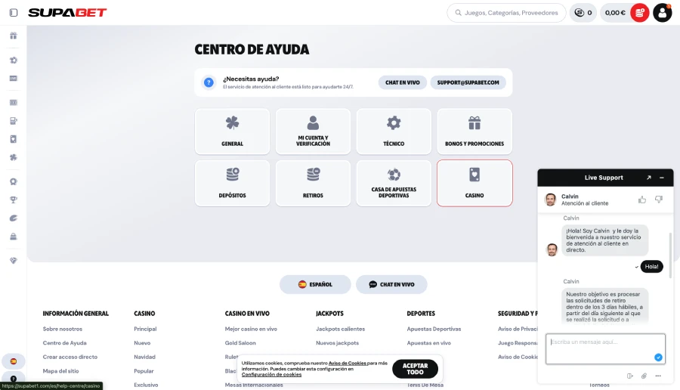Open the Crear acceso directo footer link
This screenshot has width=680, height=390.
(x=70, y=357)
